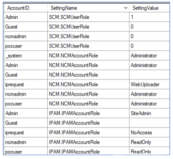173x159 pixels.
Task: Click the SettingName sort arrow
Action: (x=126, y=8)
